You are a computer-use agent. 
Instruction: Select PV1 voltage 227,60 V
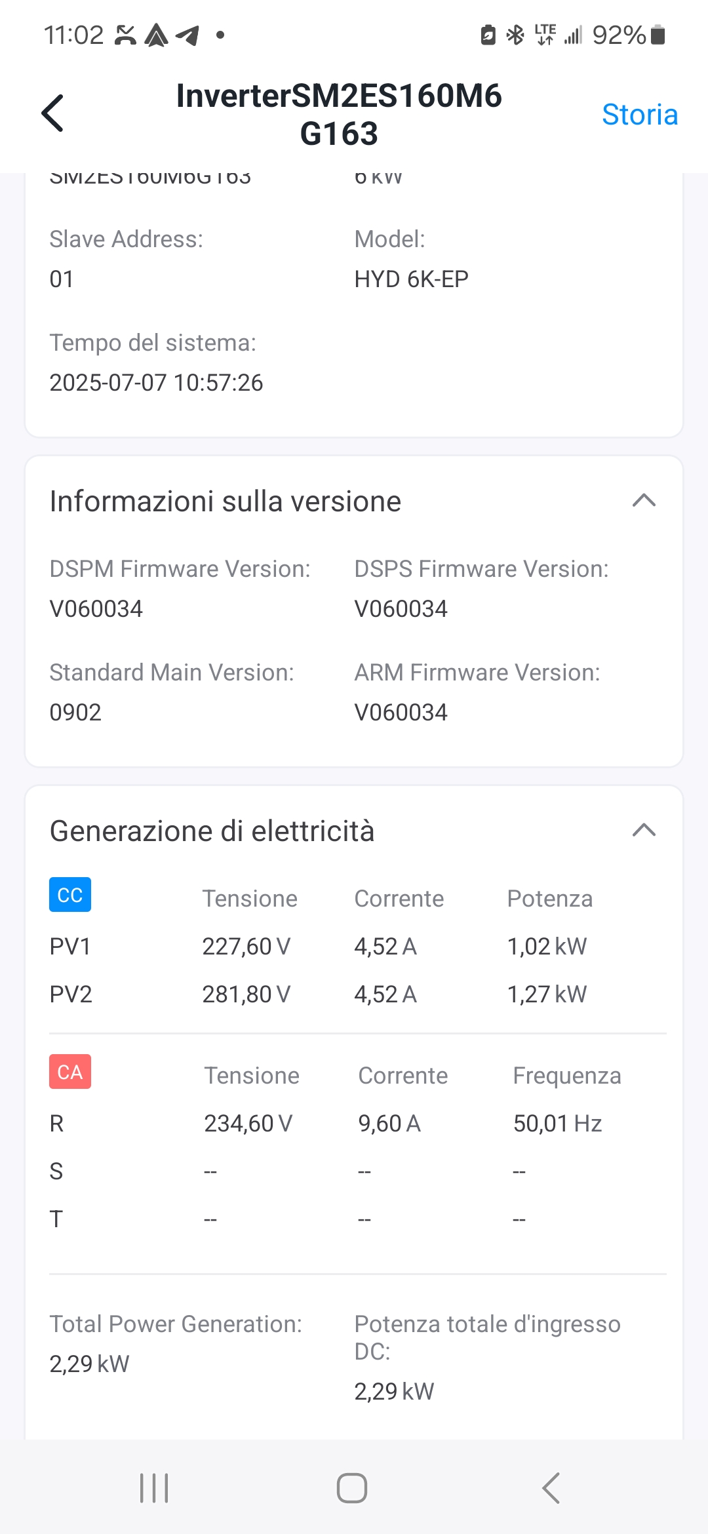tap(246, 947)
